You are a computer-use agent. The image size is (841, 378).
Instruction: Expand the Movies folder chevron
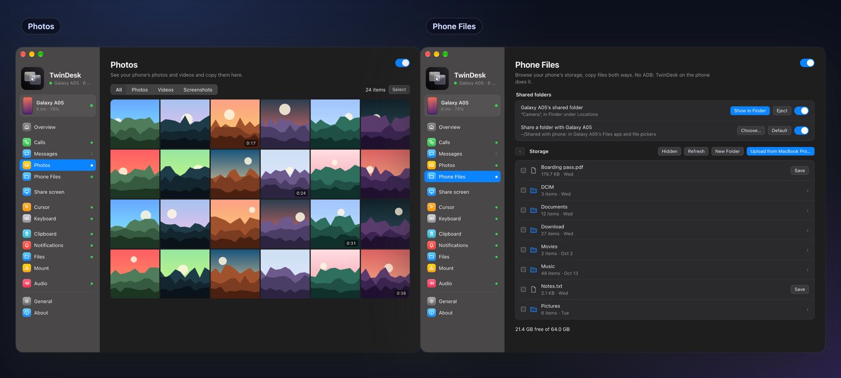[807, 250]
